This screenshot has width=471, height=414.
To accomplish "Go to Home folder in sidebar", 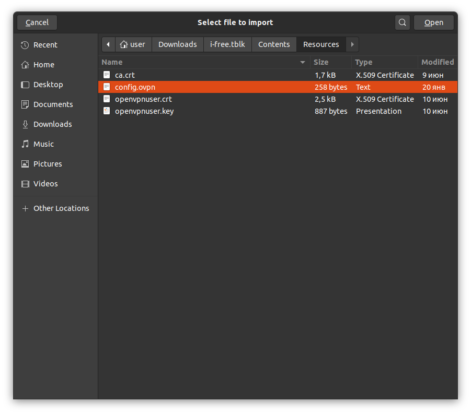I will [x=43, y=65].
